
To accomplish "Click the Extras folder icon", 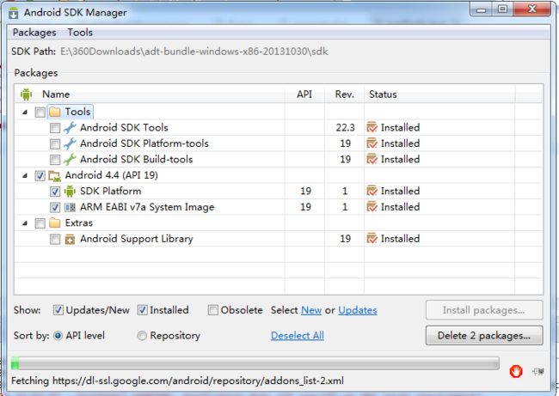I will tap(54, 223).
